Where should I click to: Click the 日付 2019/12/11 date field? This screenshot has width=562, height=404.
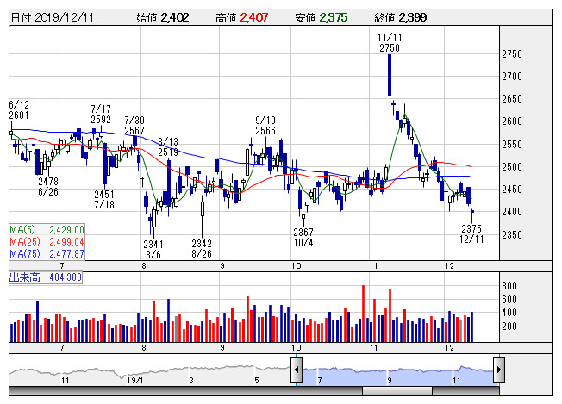coord(53,17)
